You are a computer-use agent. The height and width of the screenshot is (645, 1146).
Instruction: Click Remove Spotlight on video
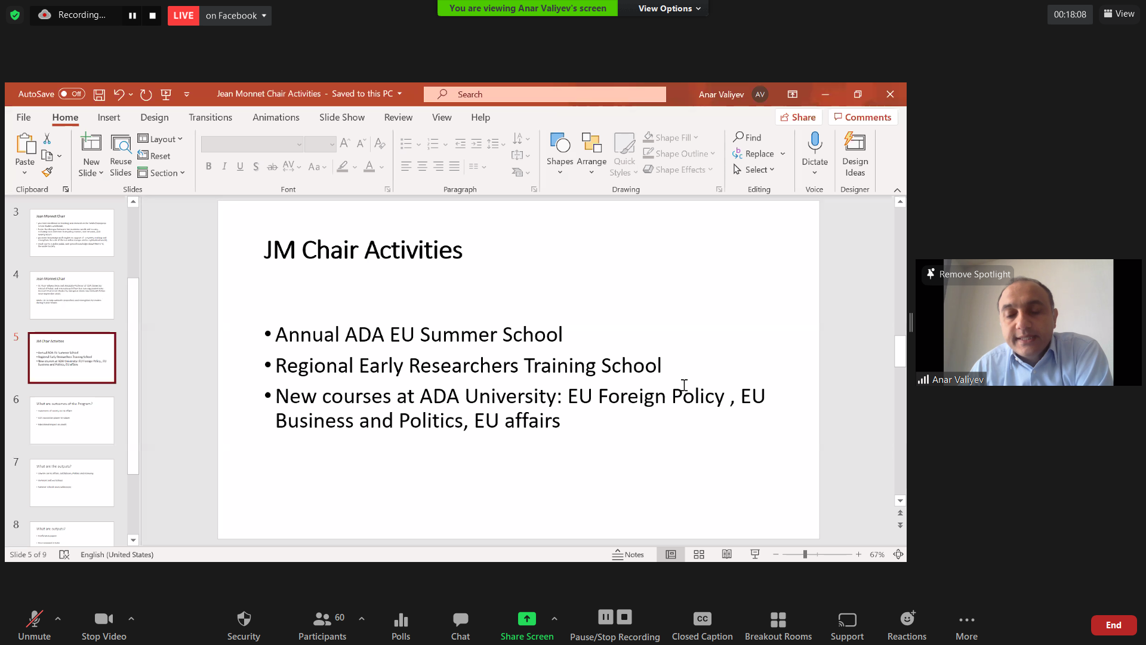tap(968, 274)
